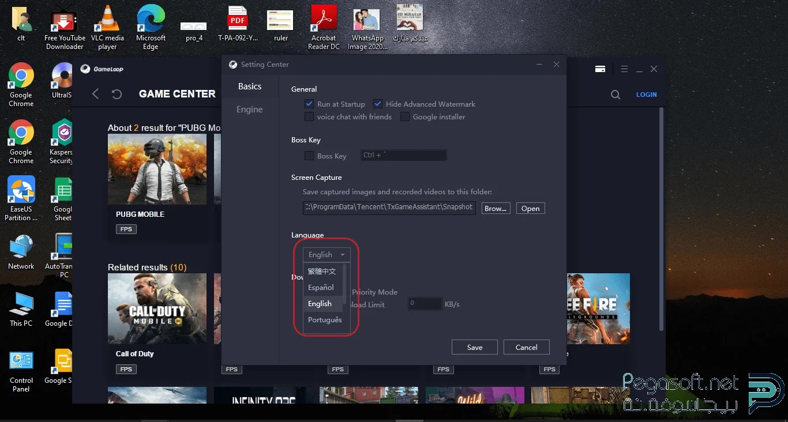This screenshot has width=788, height=422.
Task: Open the PUBG MOBILE game thumbnail
Action: [157, 169]
